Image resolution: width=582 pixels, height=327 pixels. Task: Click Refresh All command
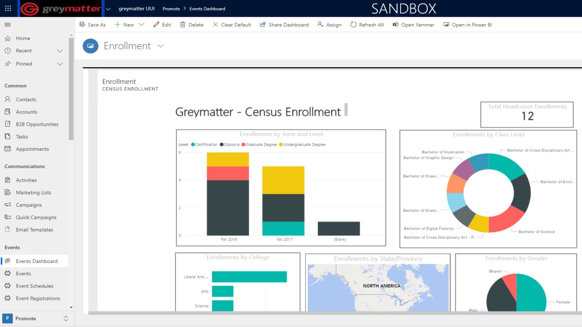366,25
